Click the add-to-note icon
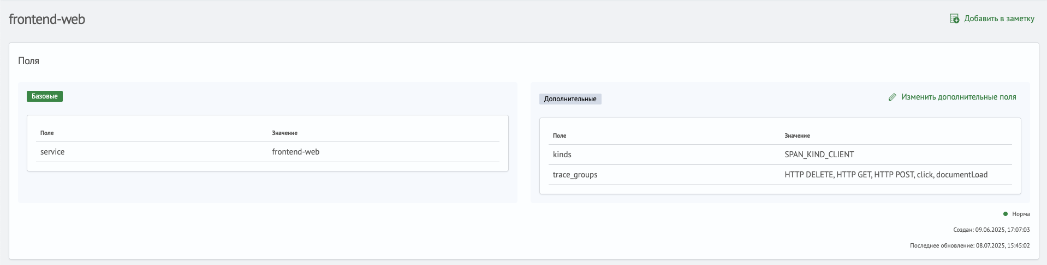Image resolution: width=1047 pixels, height=265 pixels. click(x=954, y=19)
